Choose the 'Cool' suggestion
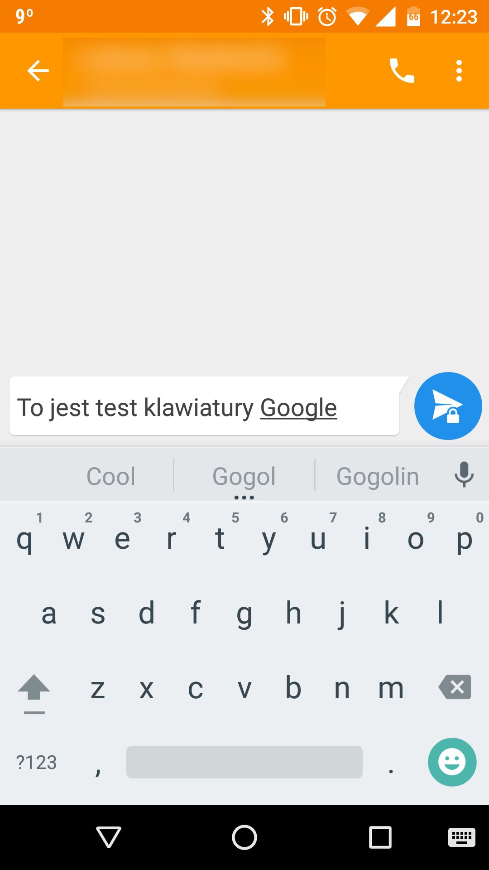This screenshot has width=489, height=870. pos(111,476)
